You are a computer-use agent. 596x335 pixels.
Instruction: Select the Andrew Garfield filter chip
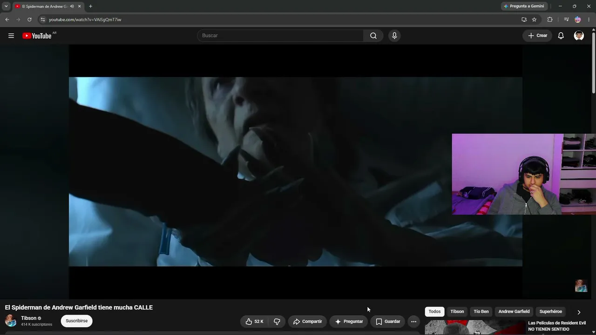514,312
